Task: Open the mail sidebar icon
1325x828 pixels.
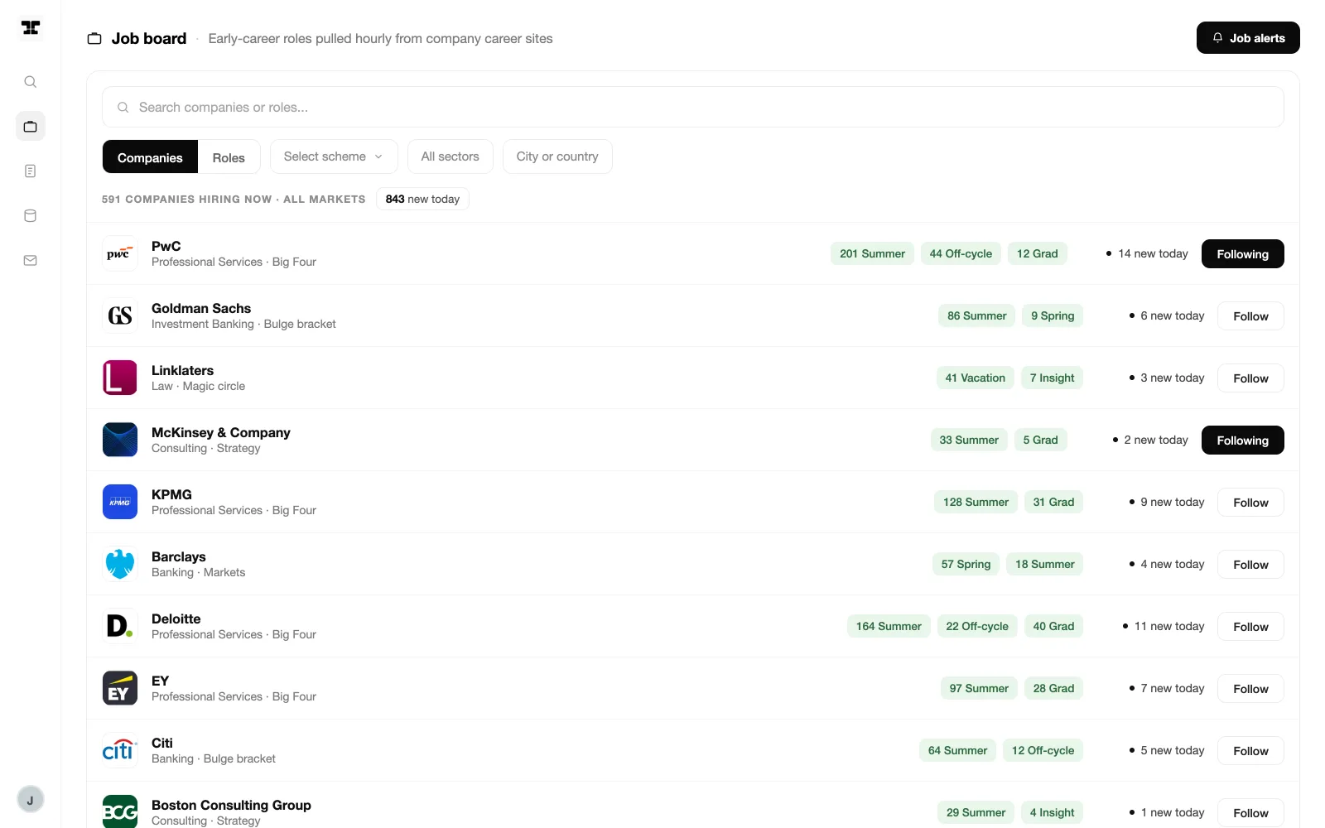Action: tap(31, 261)
